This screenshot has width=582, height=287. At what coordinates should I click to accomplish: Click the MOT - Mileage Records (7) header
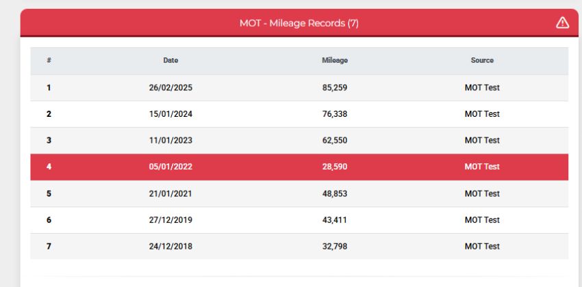click(x=299, y=23)
